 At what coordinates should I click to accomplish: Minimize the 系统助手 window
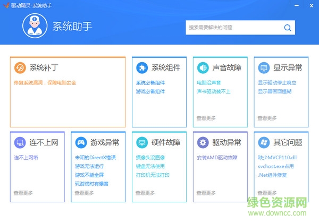point(297,5)
